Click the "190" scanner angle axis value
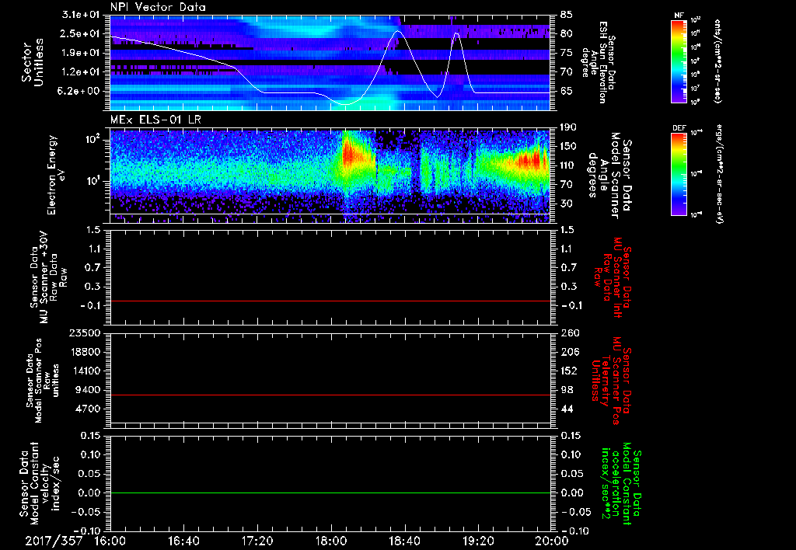 [570, 127]
